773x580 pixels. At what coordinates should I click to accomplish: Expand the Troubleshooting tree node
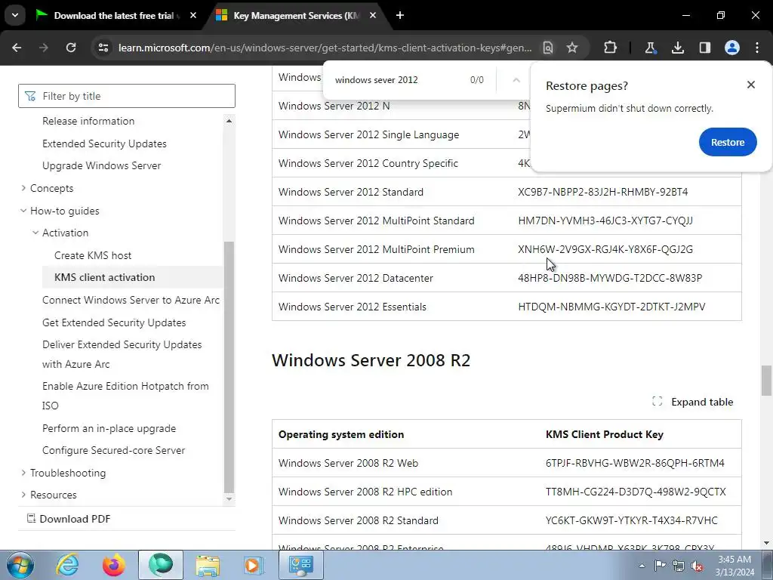[23, 473]
